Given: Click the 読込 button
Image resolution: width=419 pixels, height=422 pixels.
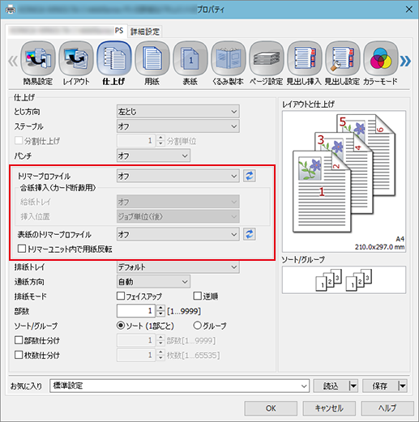Looking at the screenshot, I should 331,386.
